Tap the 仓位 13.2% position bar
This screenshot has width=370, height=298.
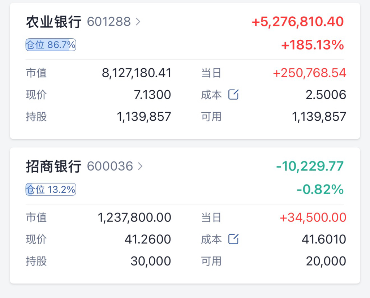tap(51, 190)
